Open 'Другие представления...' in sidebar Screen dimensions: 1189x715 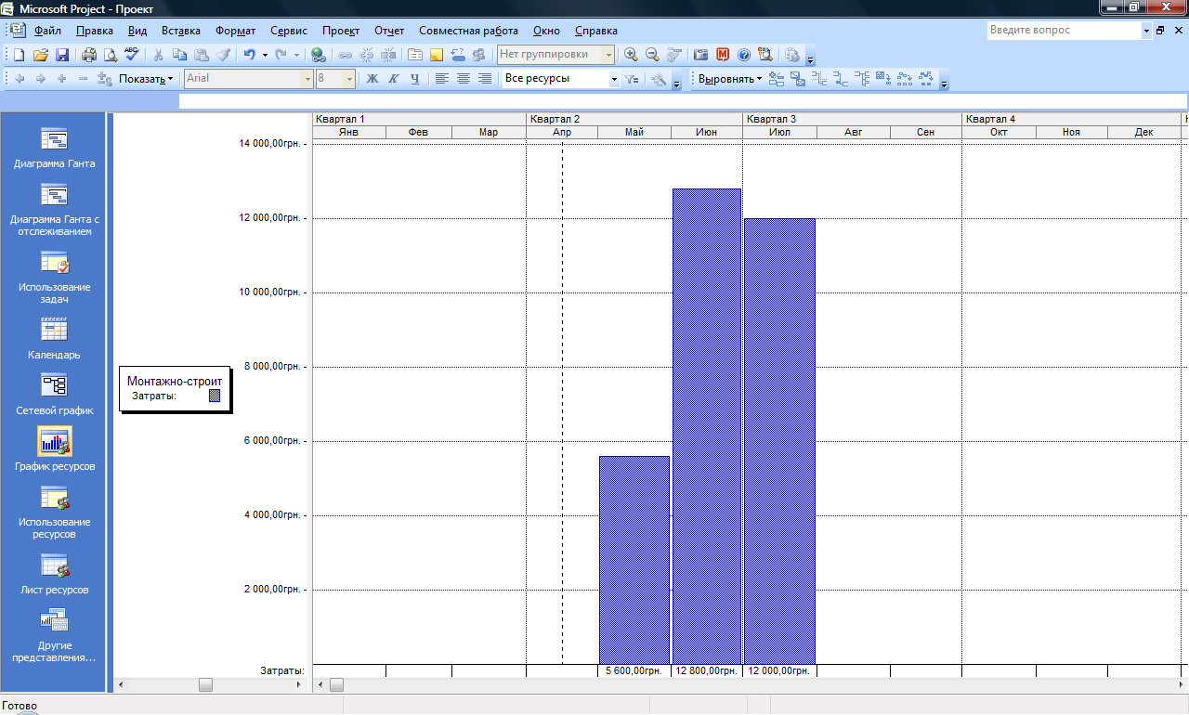point(55,635)
